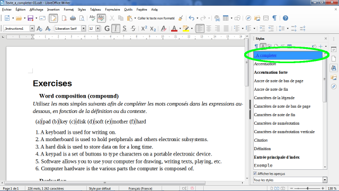
Task: Apply yellow highlight color
Action: pos(186,28)
